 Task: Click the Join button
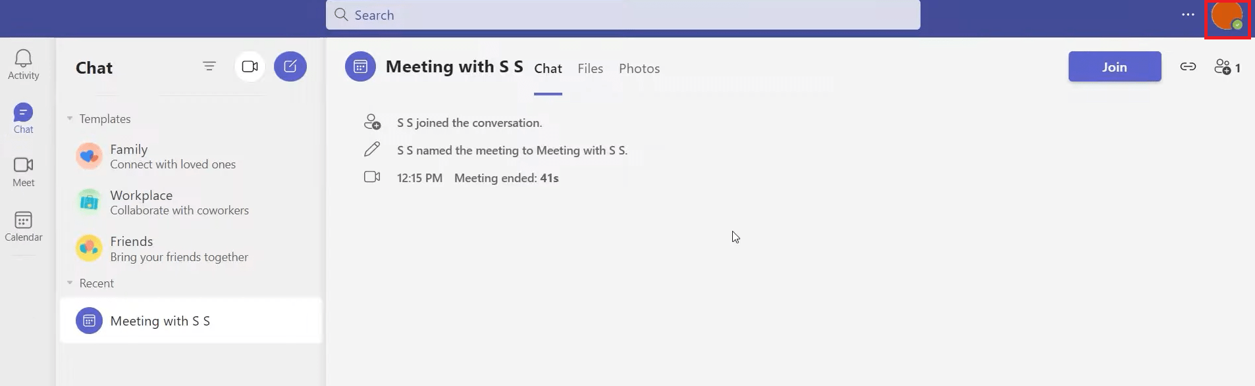point(1115,66)
